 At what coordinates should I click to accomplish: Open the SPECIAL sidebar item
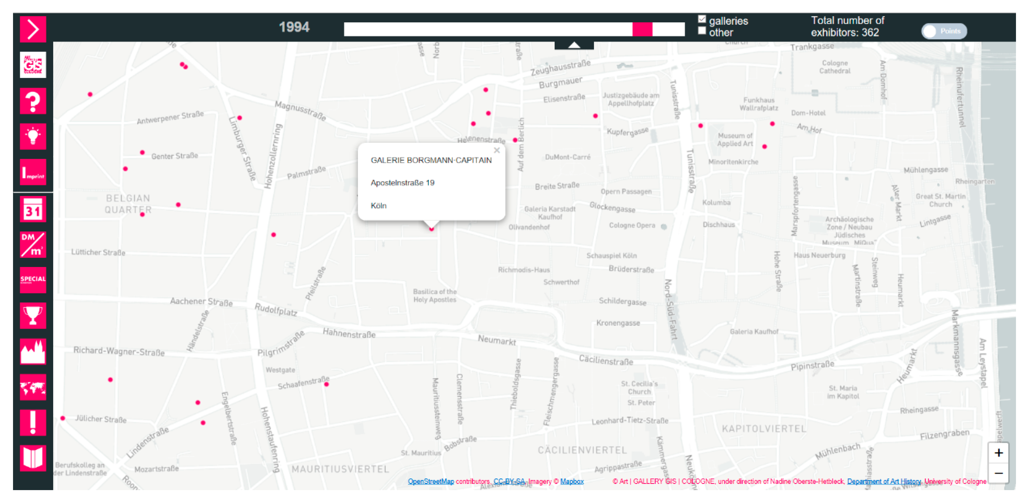tap(33, 280)
